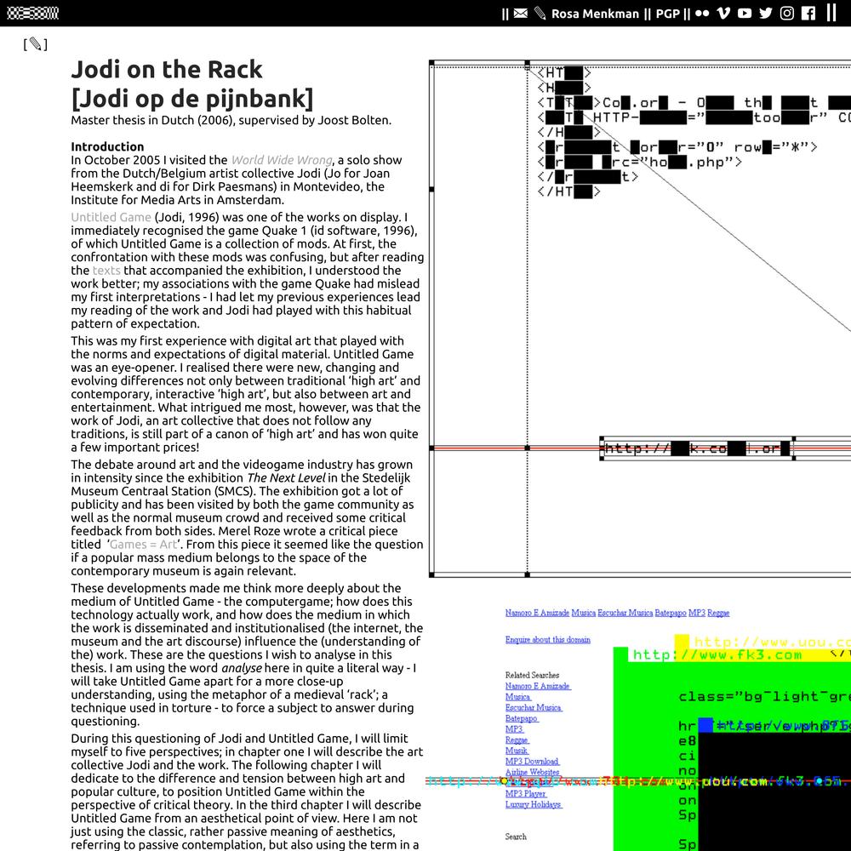Click the bracketed pencil icon below the header

pyautogui.click(x=35, y=44)
